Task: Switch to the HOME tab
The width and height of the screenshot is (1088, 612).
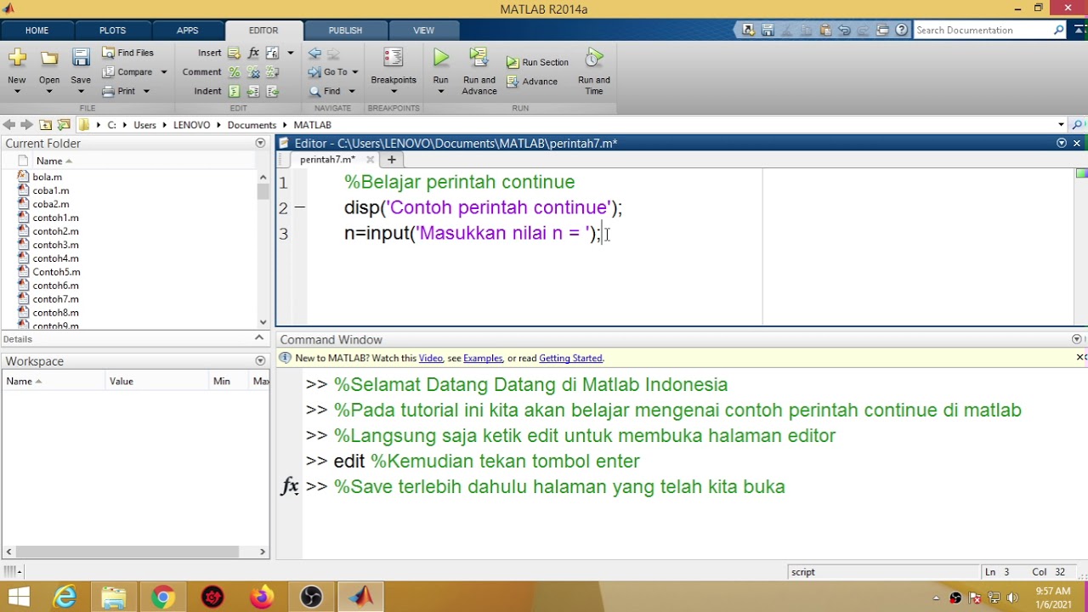Action: pyautogui.click(x=37, y=31)
